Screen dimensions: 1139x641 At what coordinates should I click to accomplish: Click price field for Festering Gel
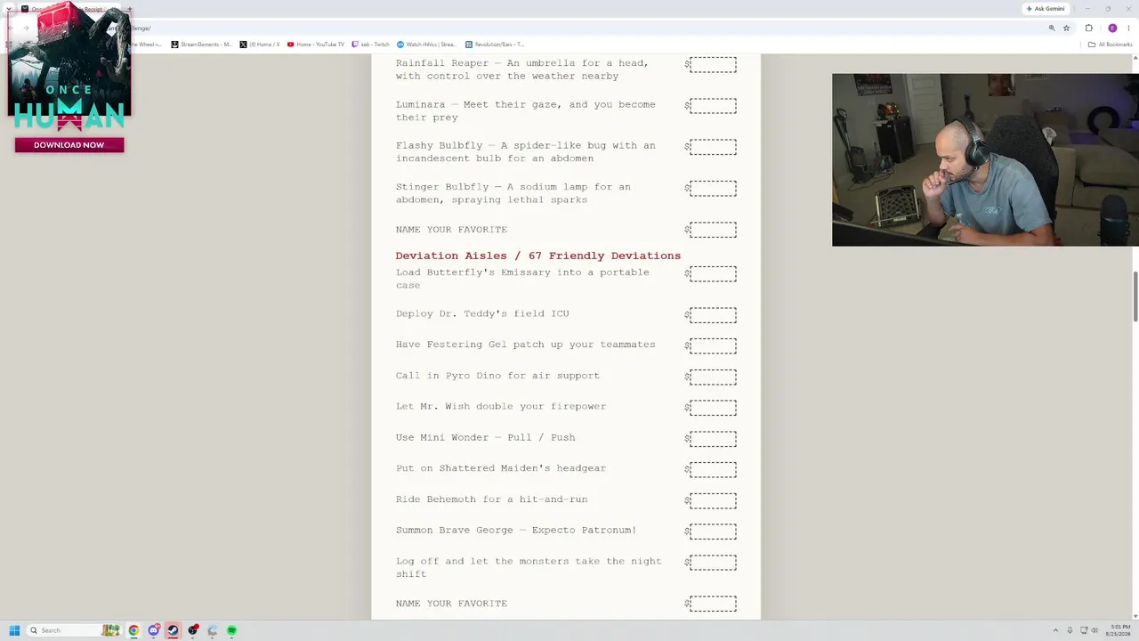(713, 346)
